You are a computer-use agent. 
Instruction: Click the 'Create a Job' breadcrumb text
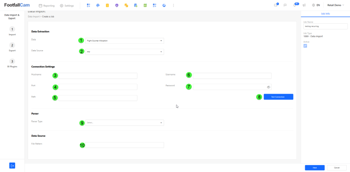tap(48, 17)
